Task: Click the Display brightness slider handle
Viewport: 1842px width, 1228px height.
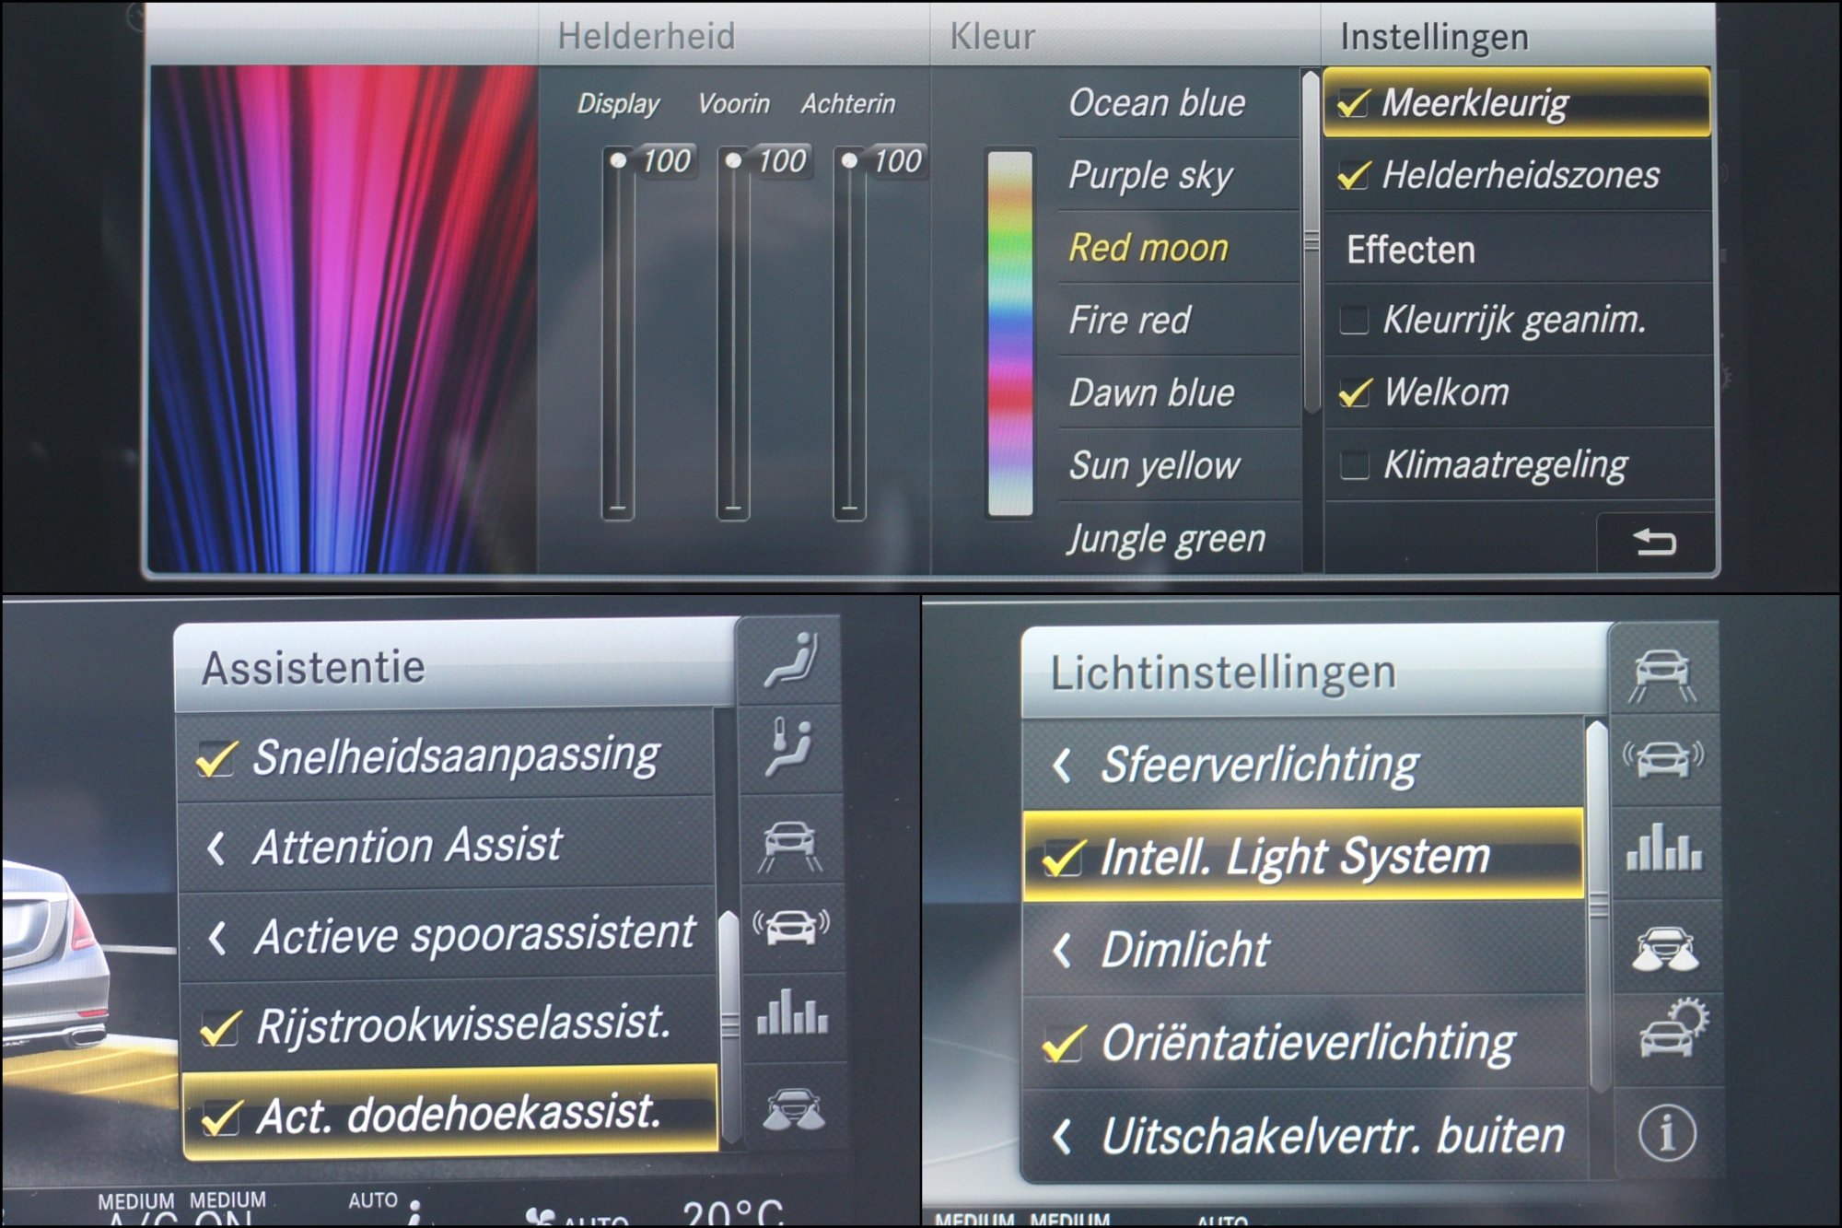Action: 618,161
